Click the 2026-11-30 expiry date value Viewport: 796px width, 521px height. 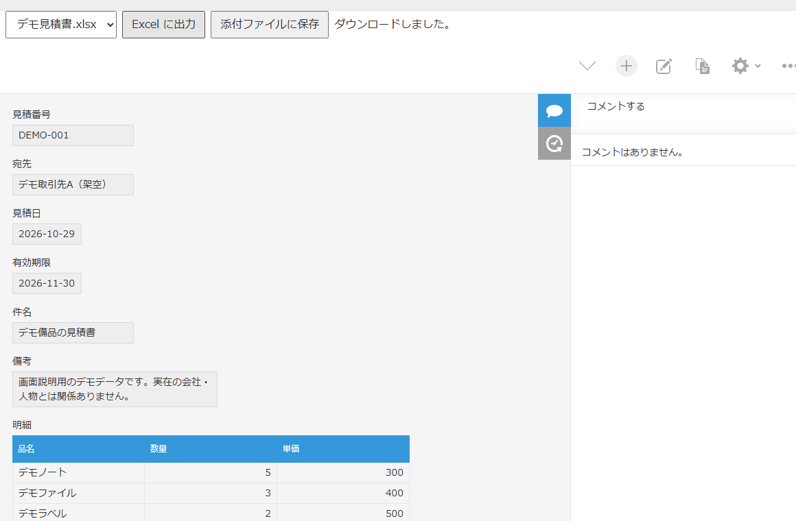click(47, 283)
